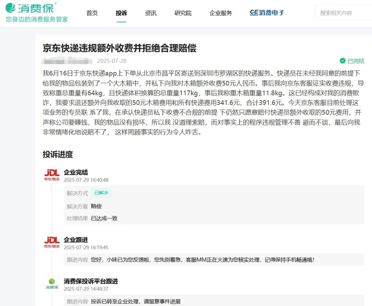Click the complaint date 2025-07-28
Image resolution: width=372 pixels, height=306 pixels.
pyautogui.click(x=112, y=61)
